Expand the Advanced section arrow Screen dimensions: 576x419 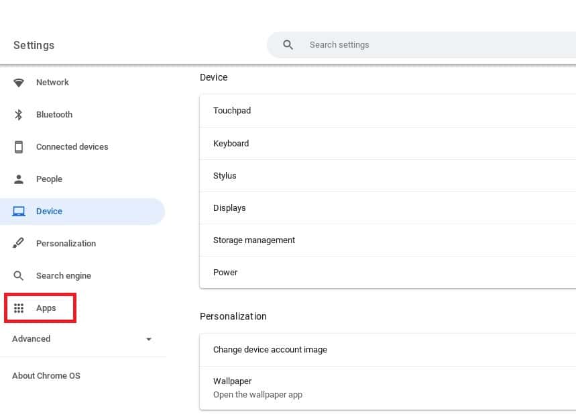(149, 339)
